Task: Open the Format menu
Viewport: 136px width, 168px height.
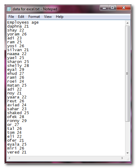Action: point(34,17)
